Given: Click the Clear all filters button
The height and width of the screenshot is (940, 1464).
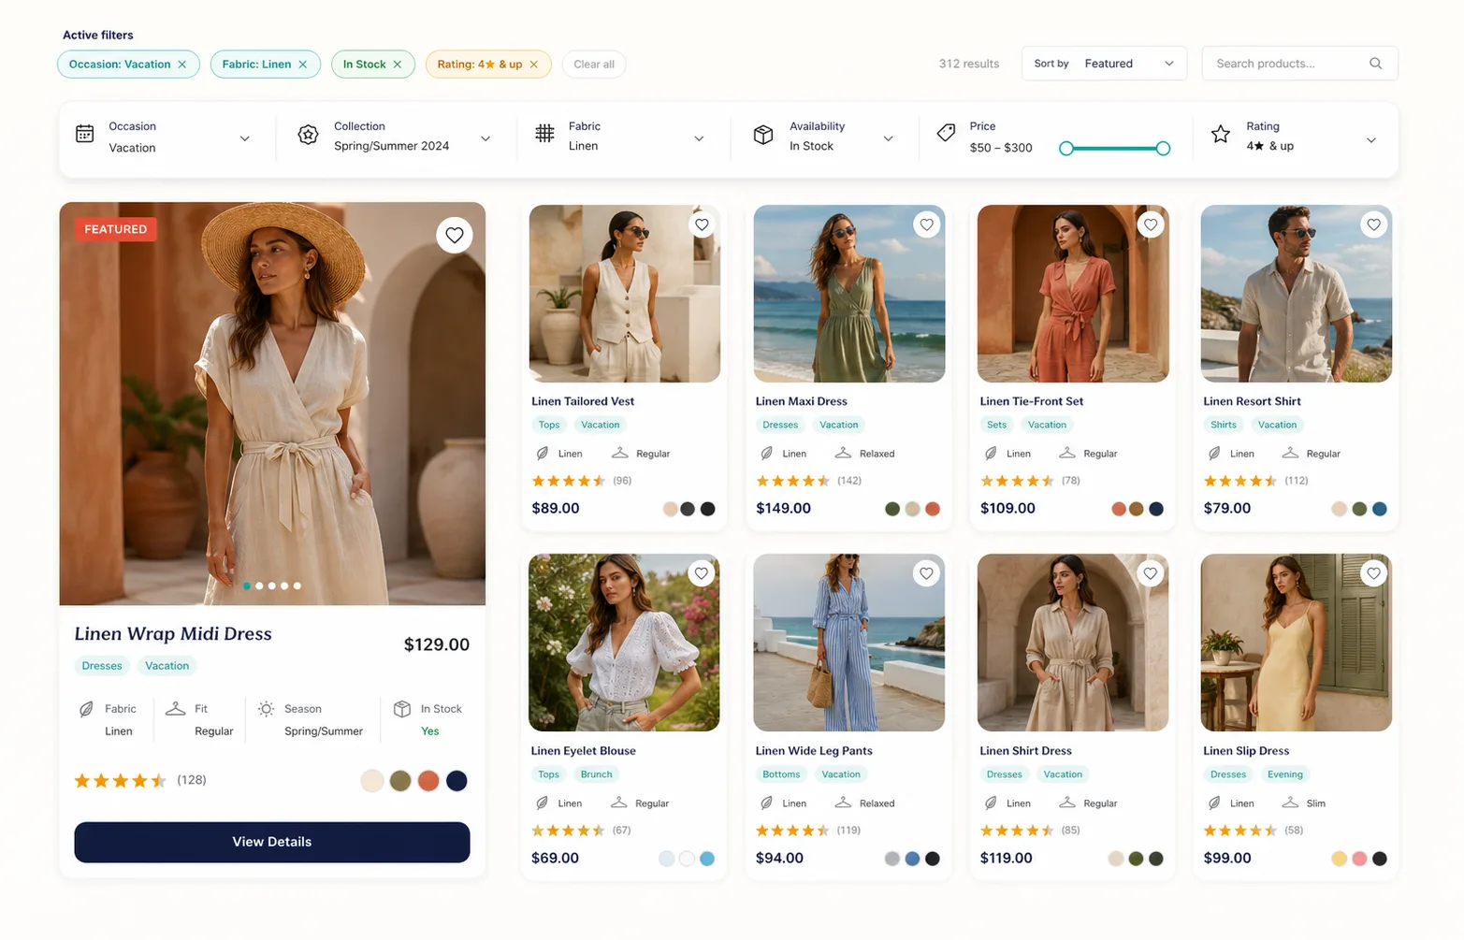Looking at the screenshot, I should (x=593, y=64).
